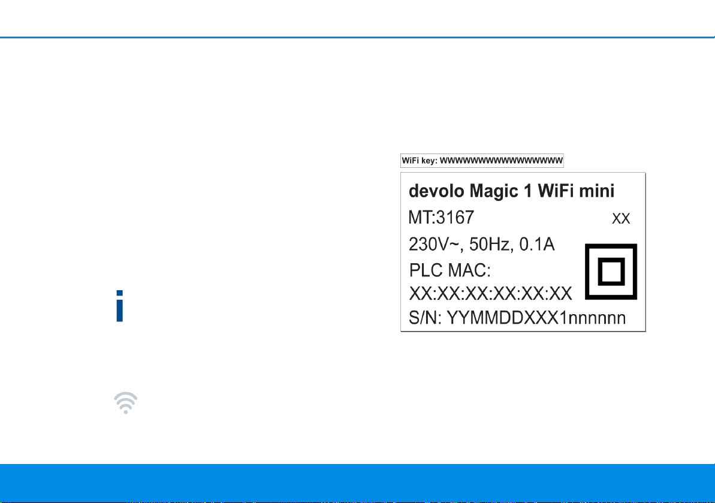The height and width of the screenshot is (503, 715).
Task: Click the WWWW key string in the WiFi key box
Action: tap(501, 161)
